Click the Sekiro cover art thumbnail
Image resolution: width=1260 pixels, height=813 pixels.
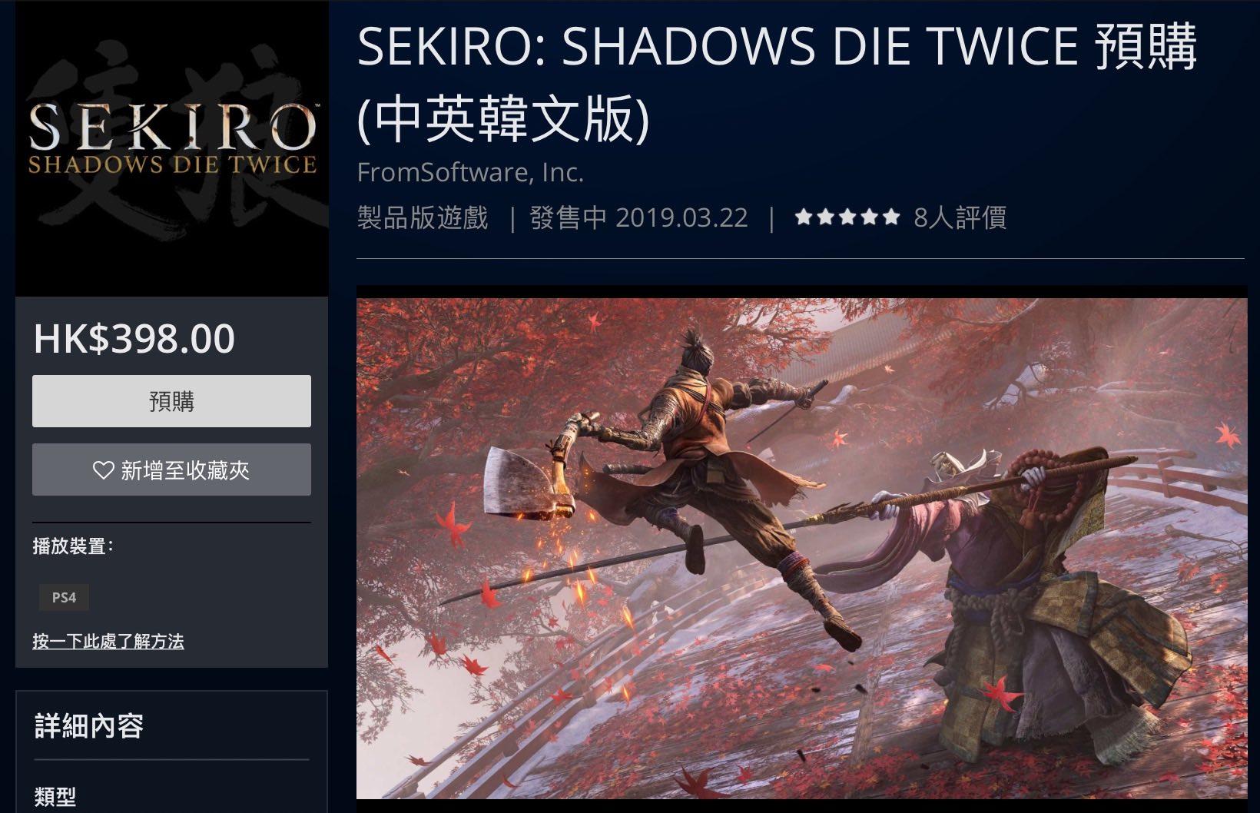click(x=172, y=148)
